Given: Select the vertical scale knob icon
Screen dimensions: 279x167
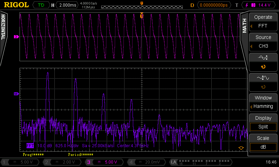Looking at the screenshot, I should click(263, 78).
